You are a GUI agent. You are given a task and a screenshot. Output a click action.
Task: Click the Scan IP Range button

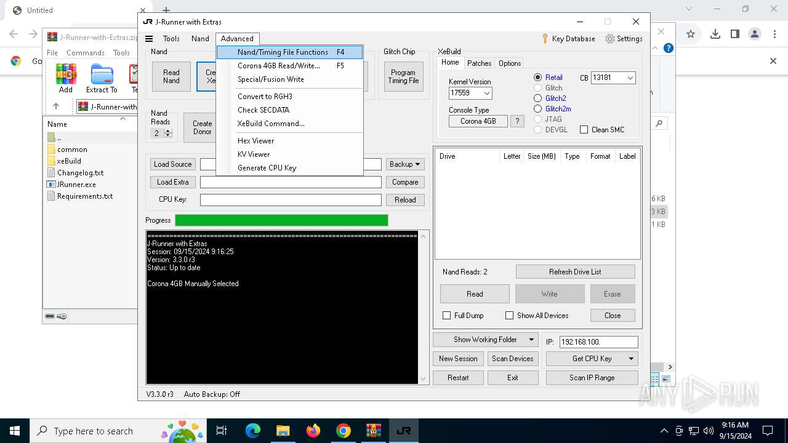point(592,378)
